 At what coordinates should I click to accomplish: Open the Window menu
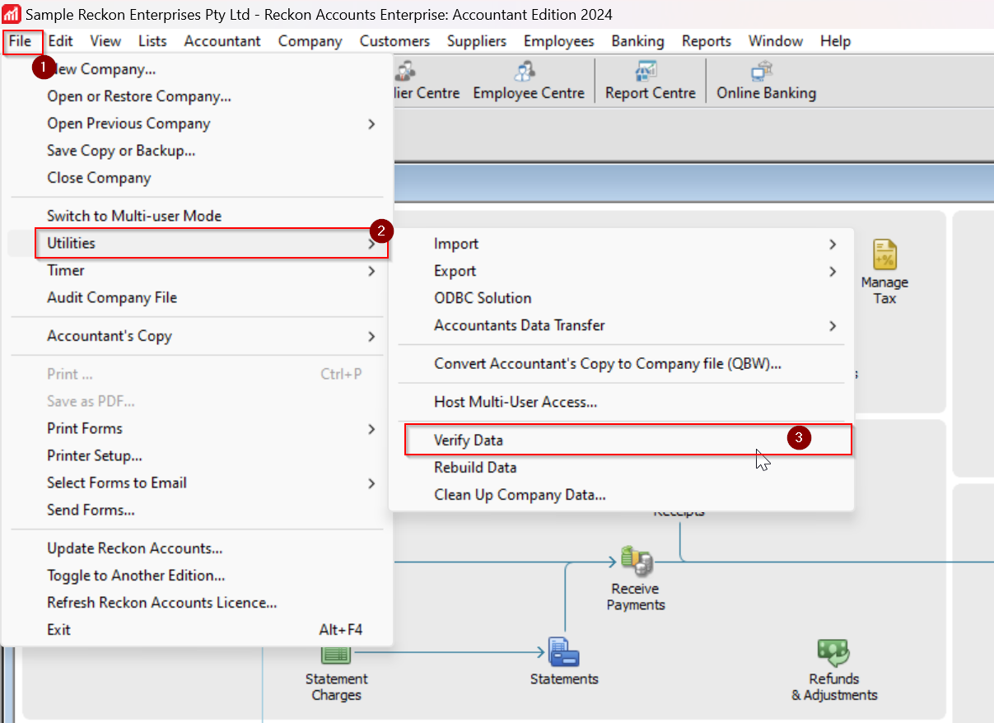(776, 41)
